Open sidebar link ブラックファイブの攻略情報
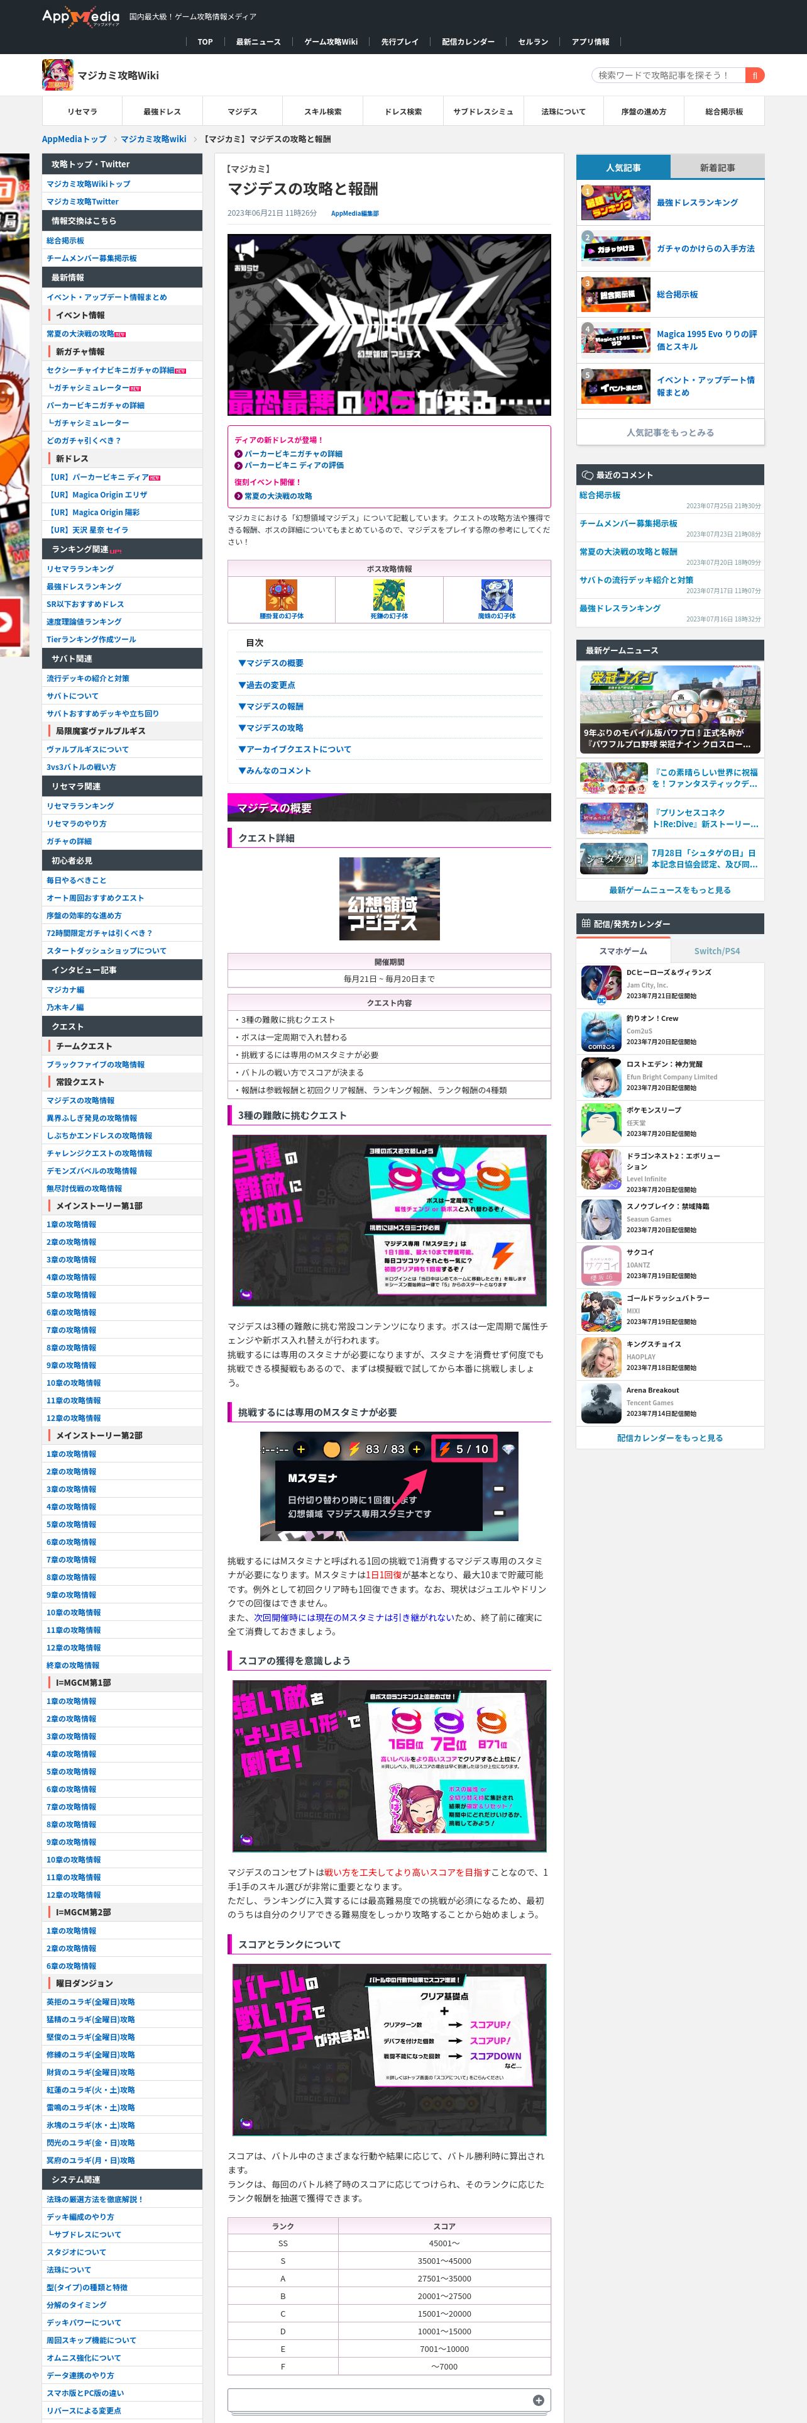The height and width of the screenshot is (2423, 807). point(96,1064)
